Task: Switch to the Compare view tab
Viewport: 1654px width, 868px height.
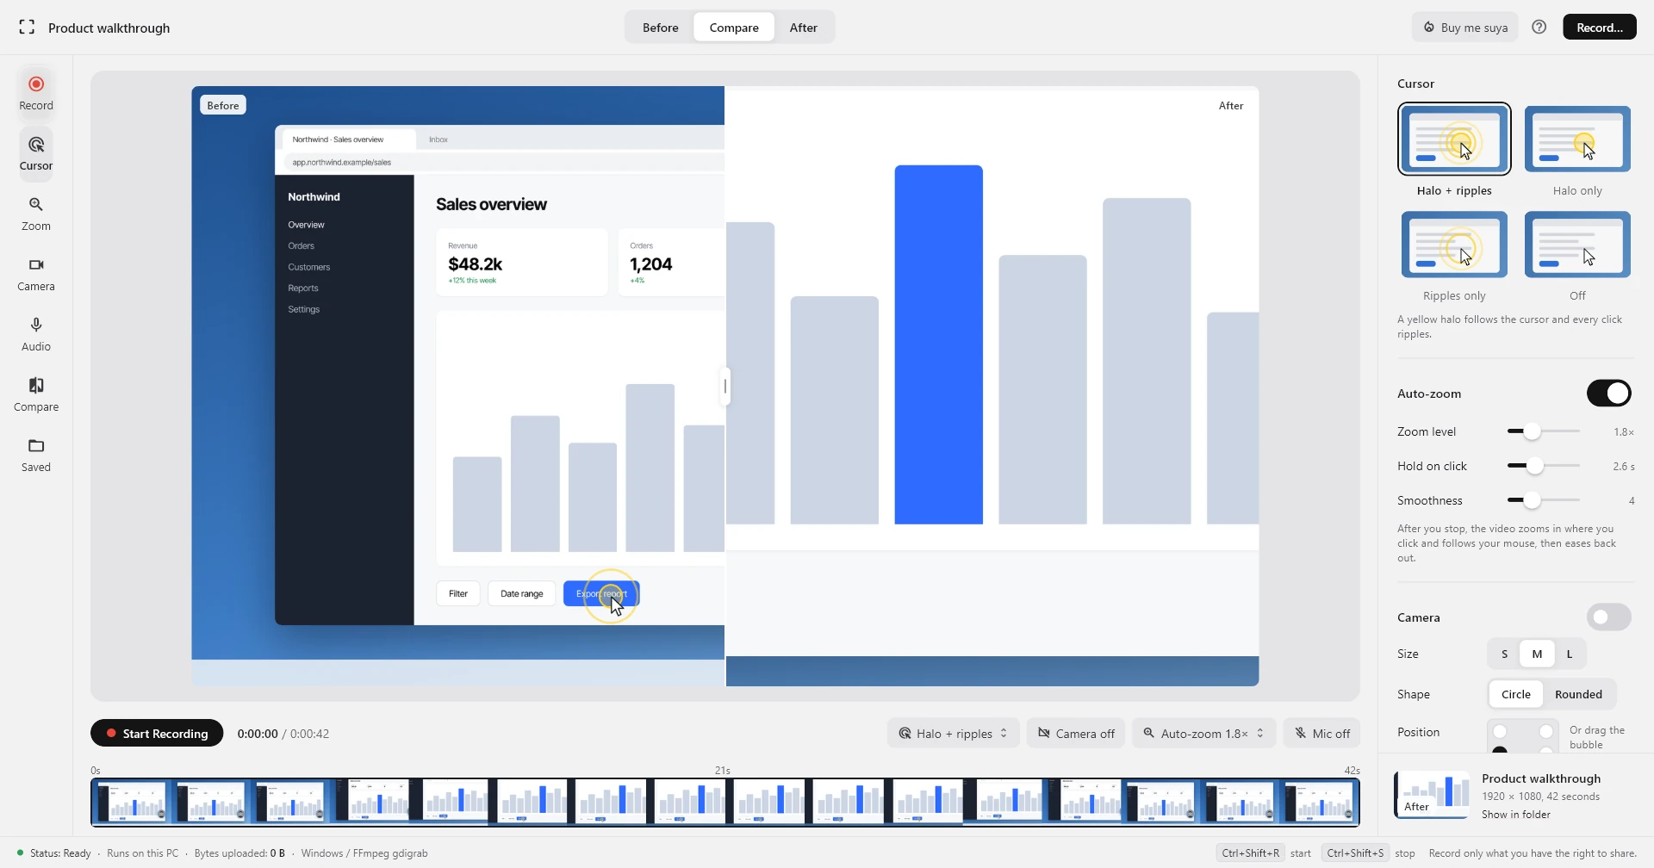Action: pos(734,28)
